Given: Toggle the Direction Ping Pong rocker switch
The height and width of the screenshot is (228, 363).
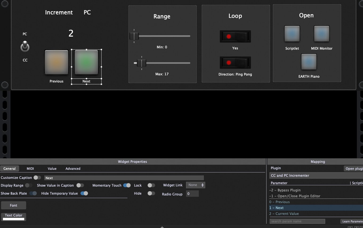Looking at the screenshot, I should [235, 62].
